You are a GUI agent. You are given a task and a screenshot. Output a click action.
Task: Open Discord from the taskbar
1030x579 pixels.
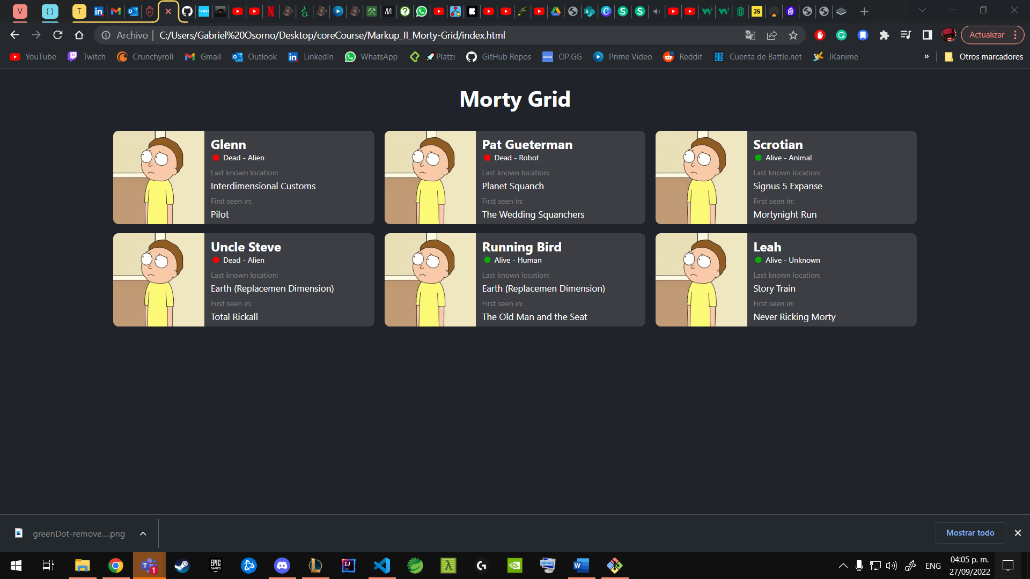[x=282, y=565]
